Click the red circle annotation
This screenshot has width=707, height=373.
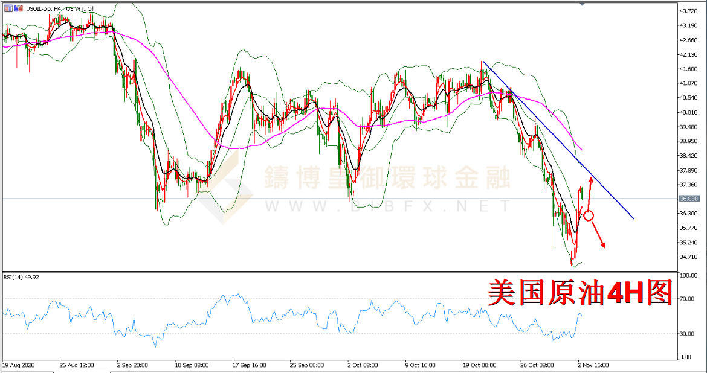pyautogui.click(x=589, y=215)
